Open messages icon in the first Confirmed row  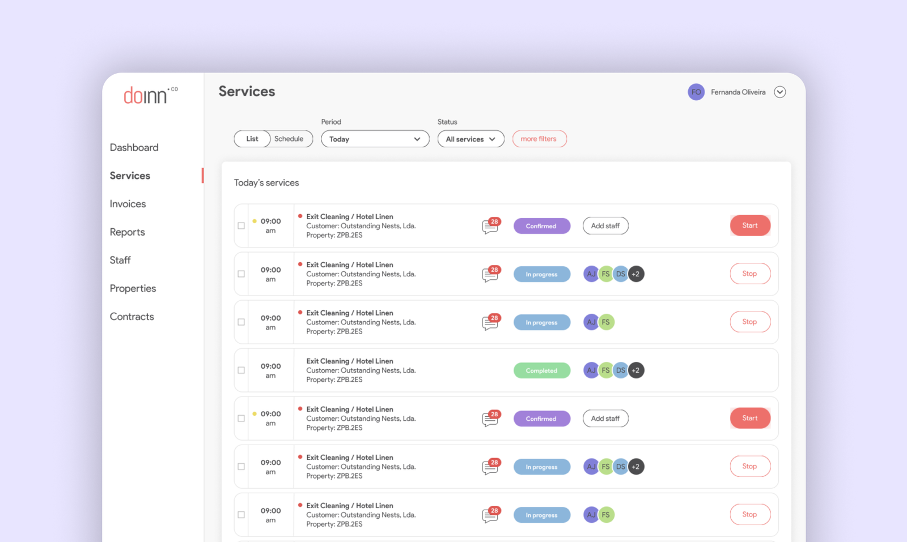pyautogui.click(x=491, y=226)
